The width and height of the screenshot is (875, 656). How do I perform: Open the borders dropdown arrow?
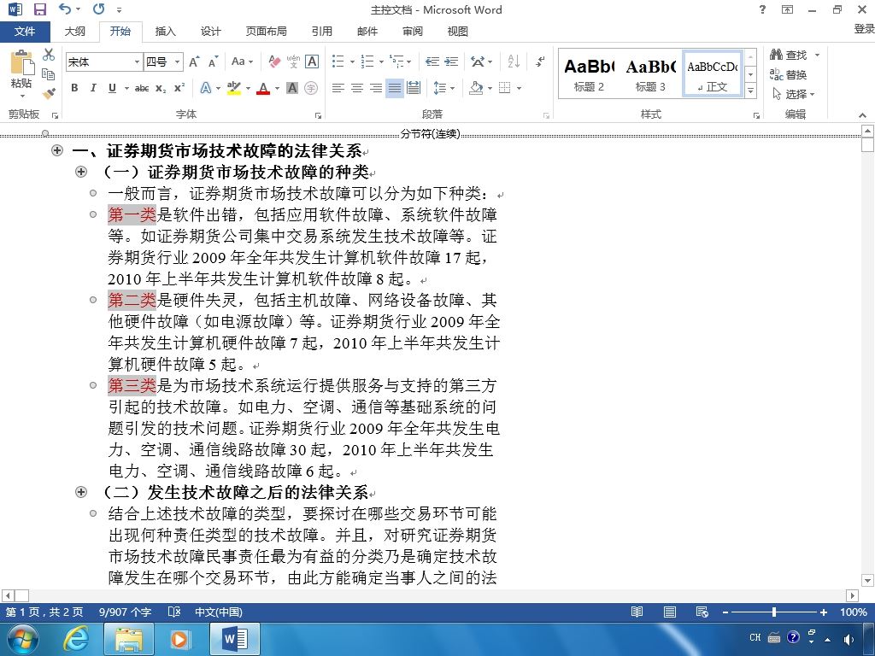click(519, 88)
